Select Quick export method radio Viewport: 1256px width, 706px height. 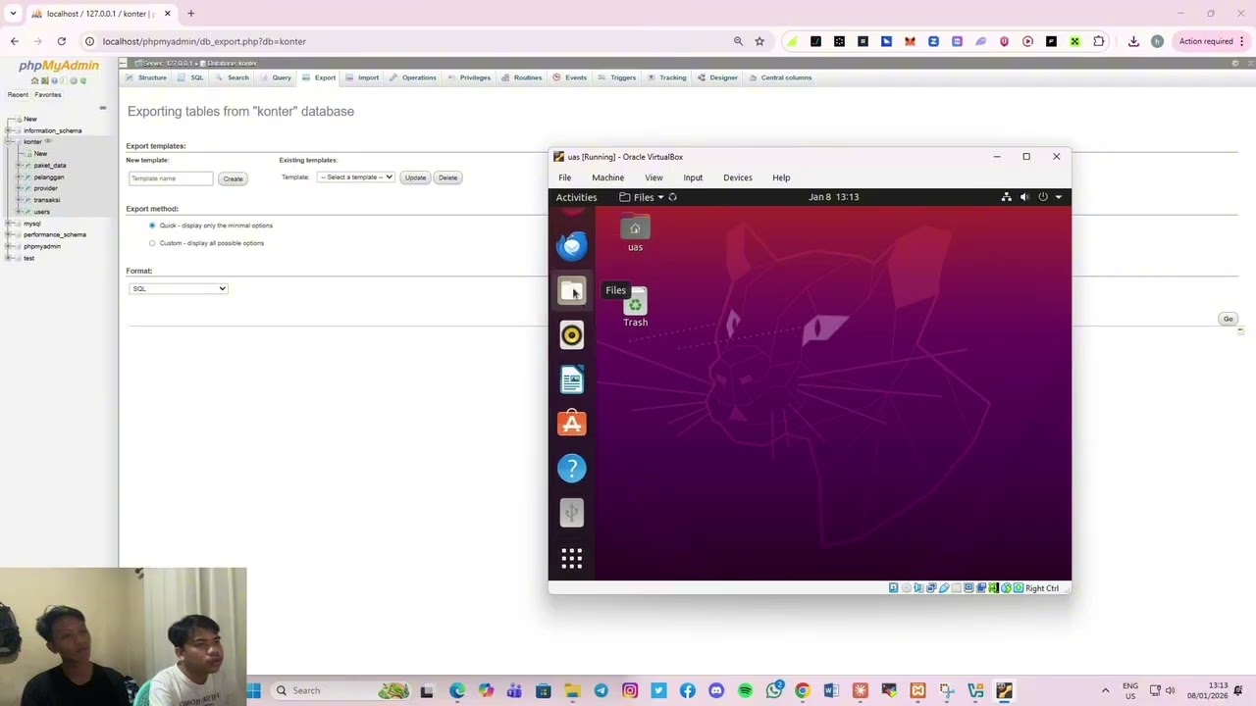(x=152, y=226)
